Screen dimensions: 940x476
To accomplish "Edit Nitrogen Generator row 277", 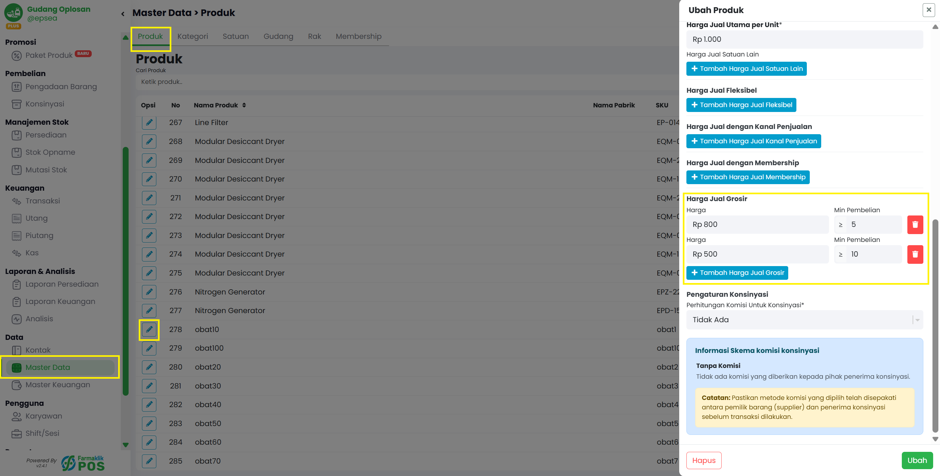I will tap(149, 311).
